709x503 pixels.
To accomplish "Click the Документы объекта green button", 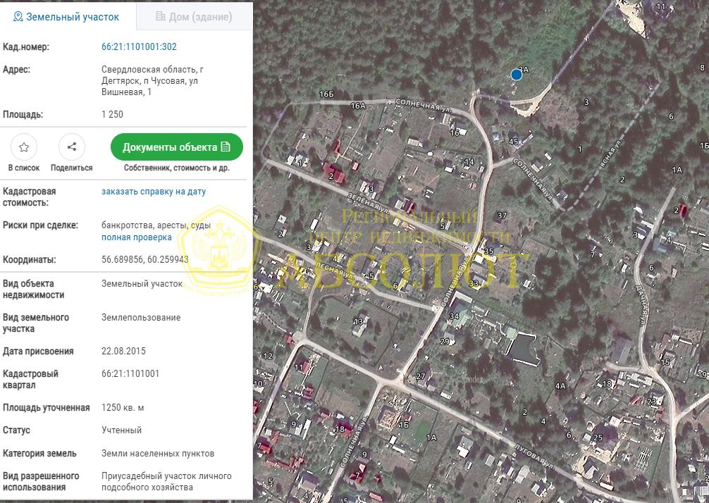I will point(177,147).
